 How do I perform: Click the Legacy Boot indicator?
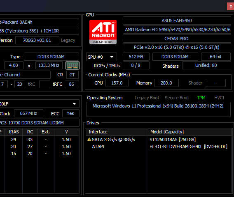pos(147,98)
